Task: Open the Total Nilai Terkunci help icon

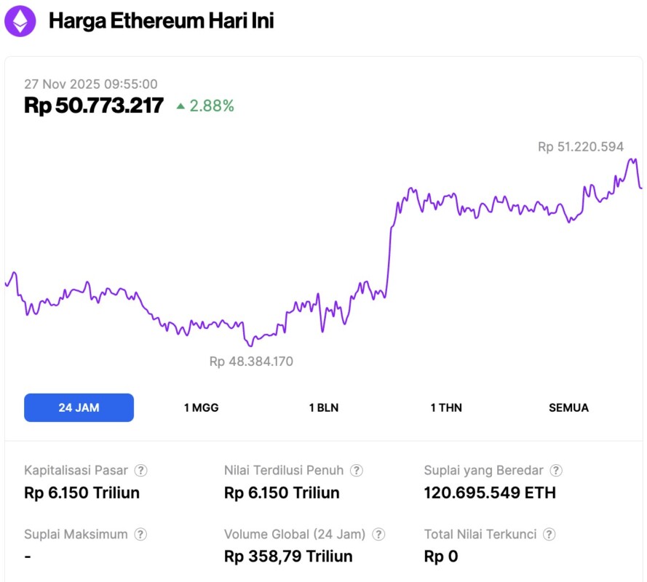Action: coord(549,535)
